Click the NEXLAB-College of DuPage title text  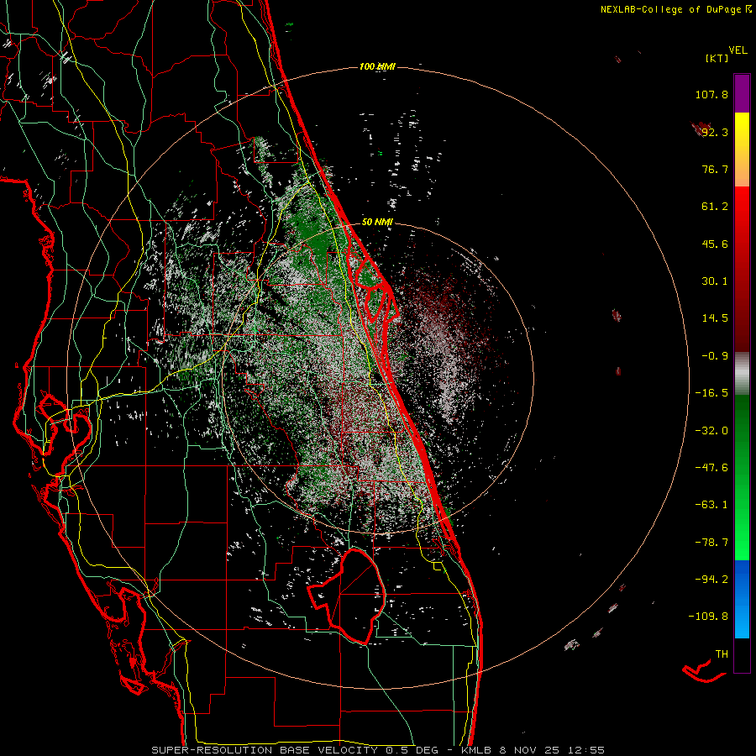pos(672,9)
